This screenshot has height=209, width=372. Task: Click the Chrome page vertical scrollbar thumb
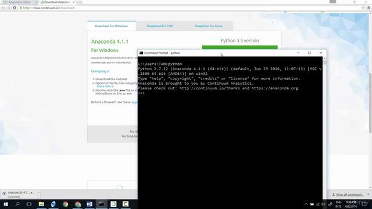[x=370, y=103]
